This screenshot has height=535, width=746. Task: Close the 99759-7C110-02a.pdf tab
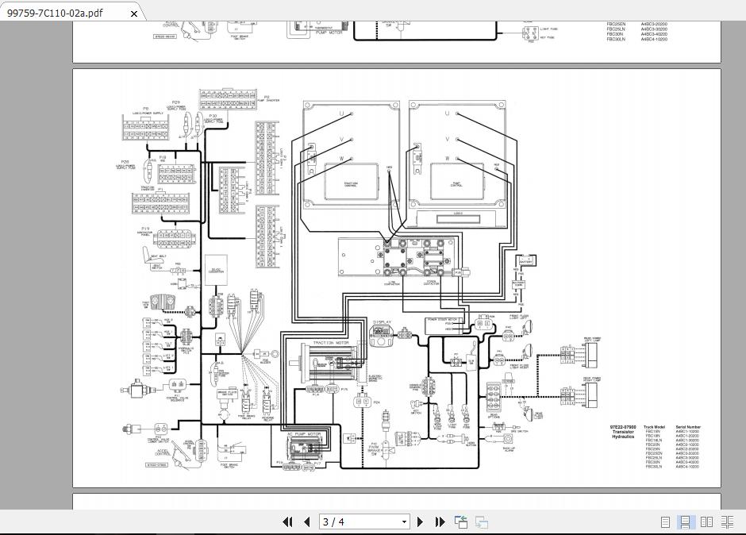tap(133, 13)
